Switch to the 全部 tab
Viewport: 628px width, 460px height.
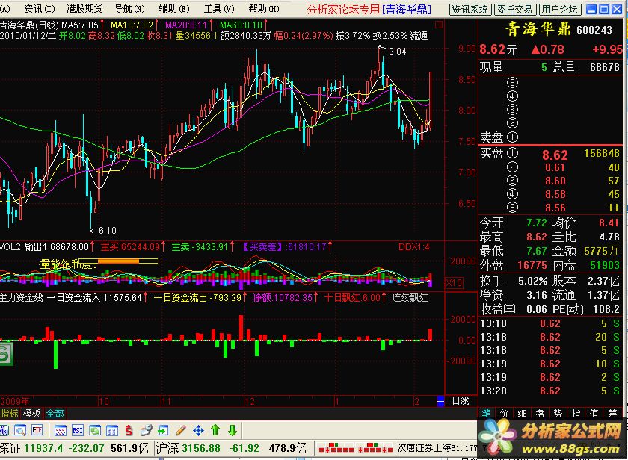point(55,414)
